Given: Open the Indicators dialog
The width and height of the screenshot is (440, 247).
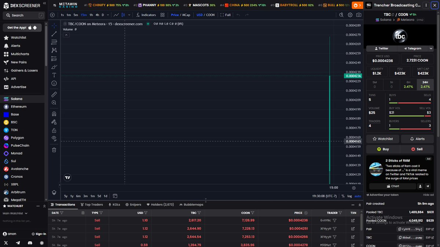Looking at the screenshot, I should click(146, 15).
